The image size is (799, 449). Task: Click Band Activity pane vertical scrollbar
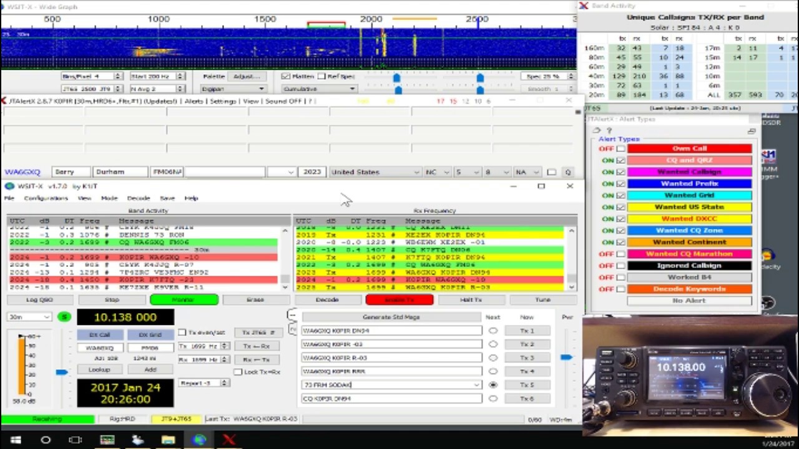click(285, 259)
